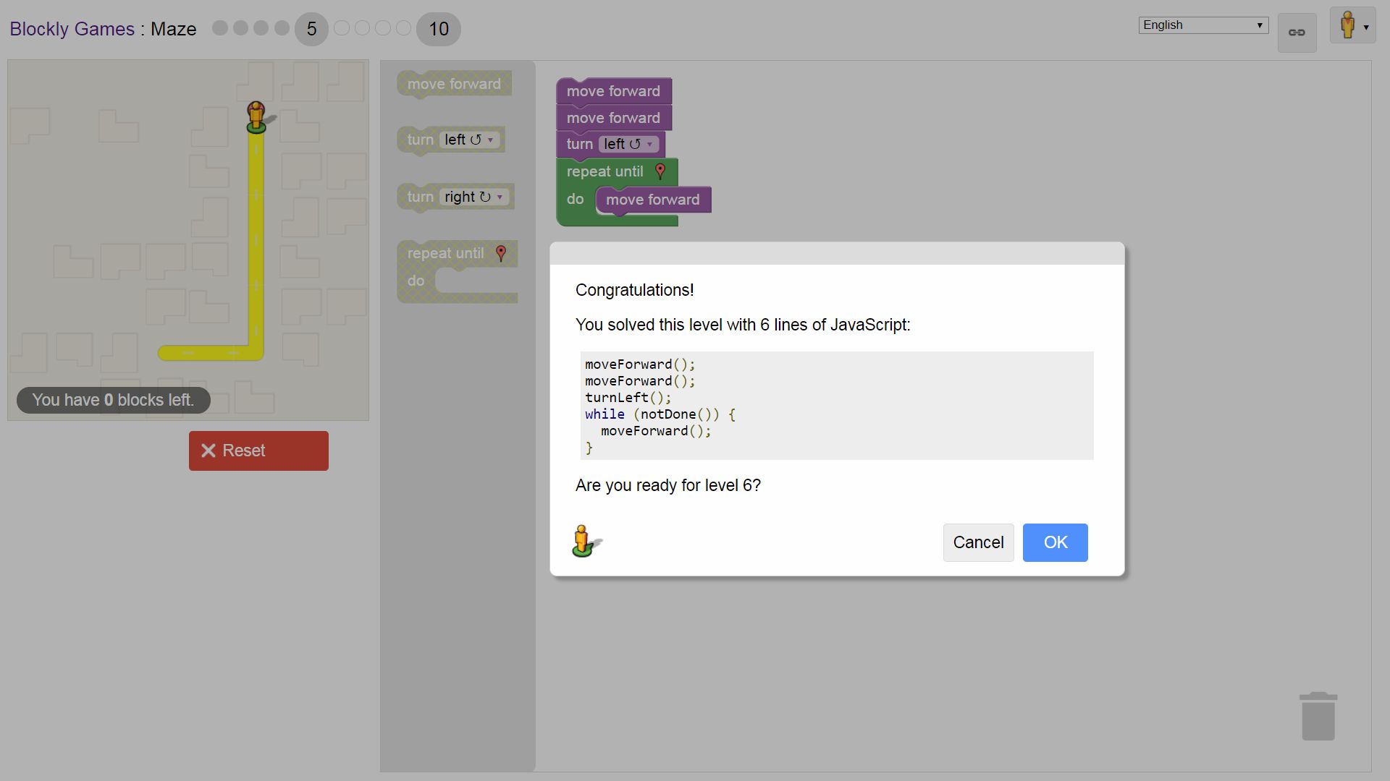The image size is (1390, 781).
Task: Open the Blockly Games home link
Action: point(72,29)
